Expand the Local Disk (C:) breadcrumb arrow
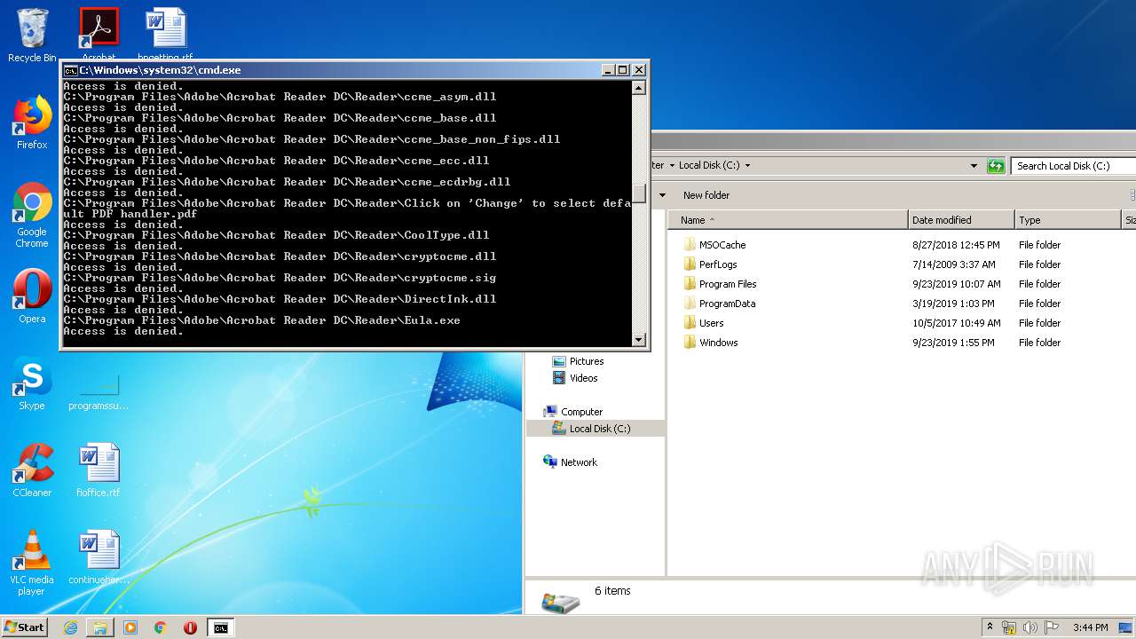Screen dimensions: 1136x639 (x=747, y=165)
